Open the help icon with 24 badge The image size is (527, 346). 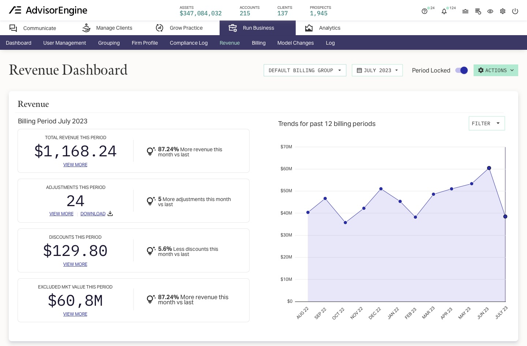point(424,11)
